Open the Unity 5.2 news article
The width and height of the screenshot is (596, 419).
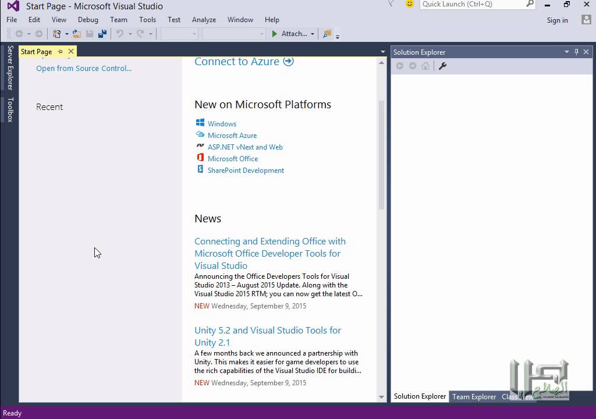(268, 336)
